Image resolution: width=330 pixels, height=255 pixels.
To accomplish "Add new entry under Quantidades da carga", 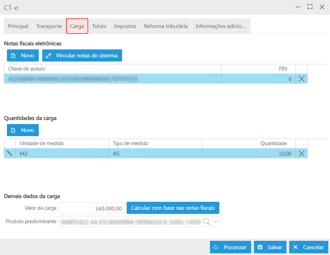I will 23,130.
